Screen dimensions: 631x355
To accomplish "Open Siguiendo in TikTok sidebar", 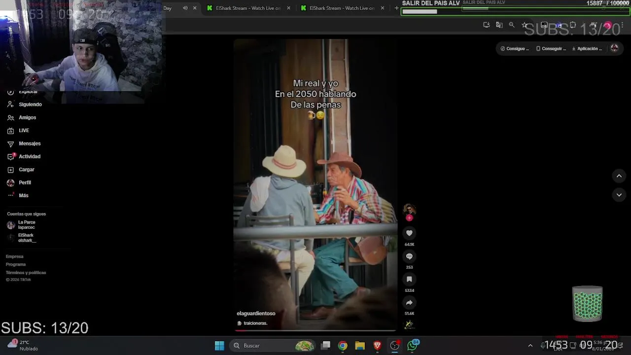I will click(x=25, y=105).
